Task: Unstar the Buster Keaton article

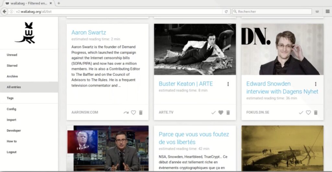Action: coord(221,113)
